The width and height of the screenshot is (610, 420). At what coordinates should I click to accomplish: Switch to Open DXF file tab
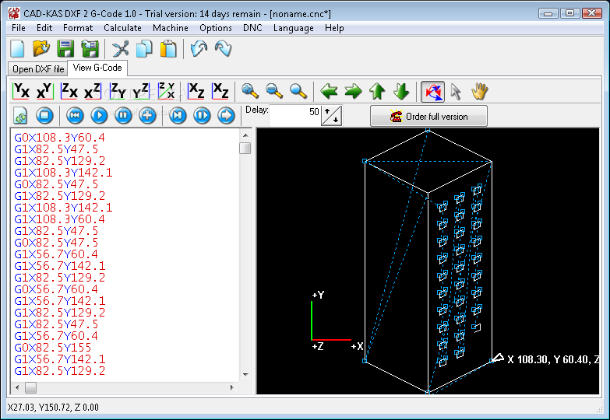pos(38,69)
